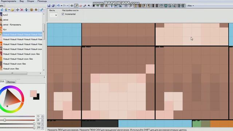The width and height of the screenshot is (233, 131).
Task: Open the Помощь menu
Action: click(42, 1)
